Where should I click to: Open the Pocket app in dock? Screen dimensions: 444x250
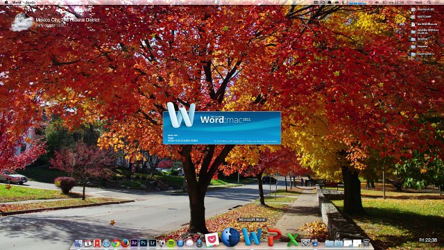point(212,240)
